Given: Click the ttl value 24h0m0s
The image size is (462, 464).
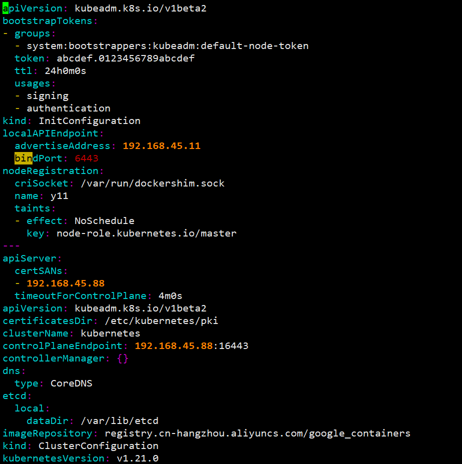Looking at the screenshot, I should click(66, 71).
